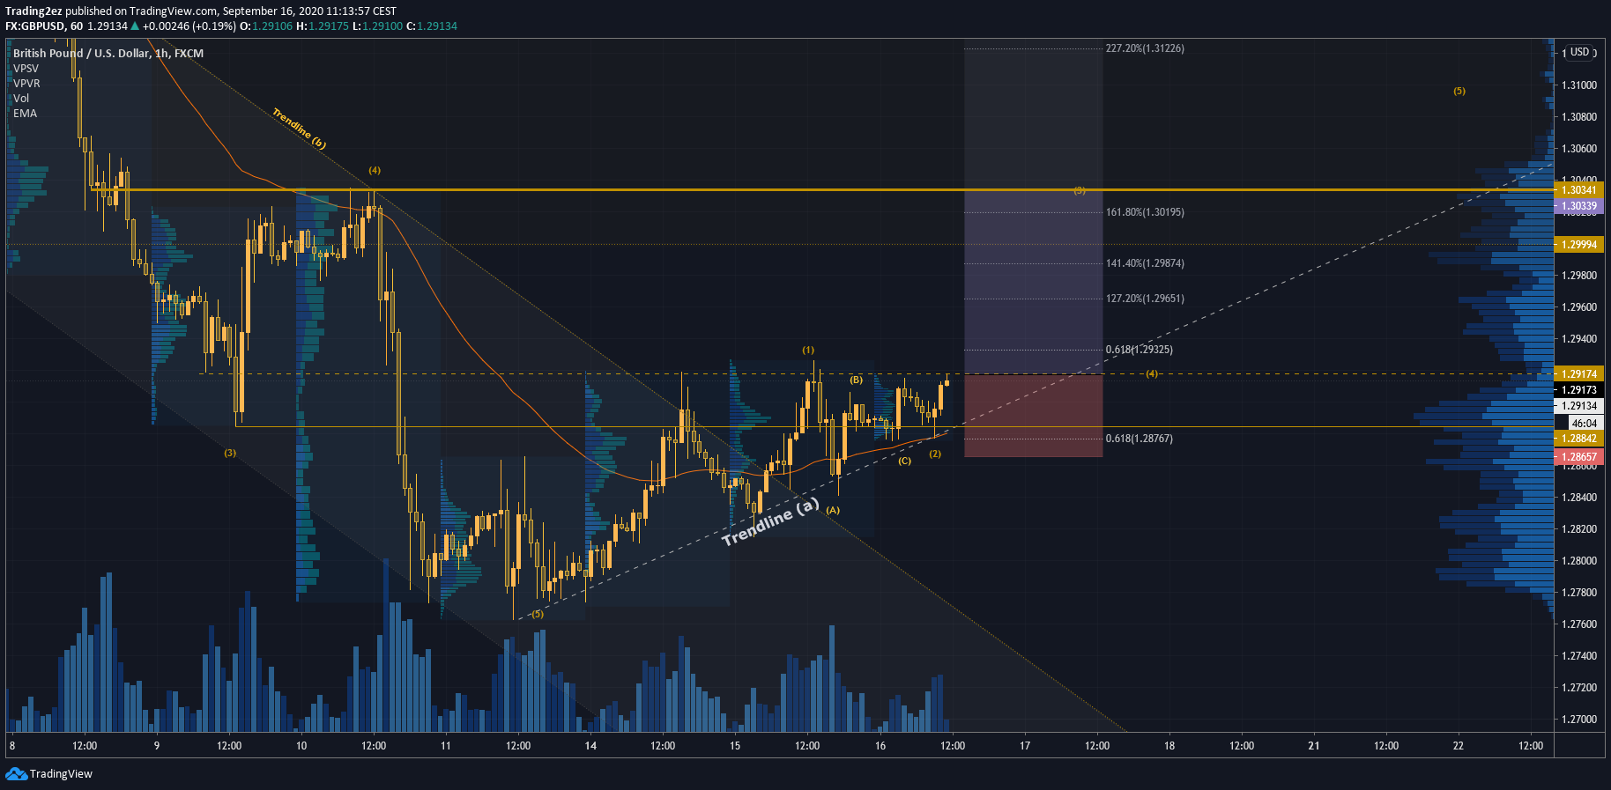Click the wave (3) label below 1.28842 line
This screenshot has height=790, width=1611.
(x=230, y=453)
